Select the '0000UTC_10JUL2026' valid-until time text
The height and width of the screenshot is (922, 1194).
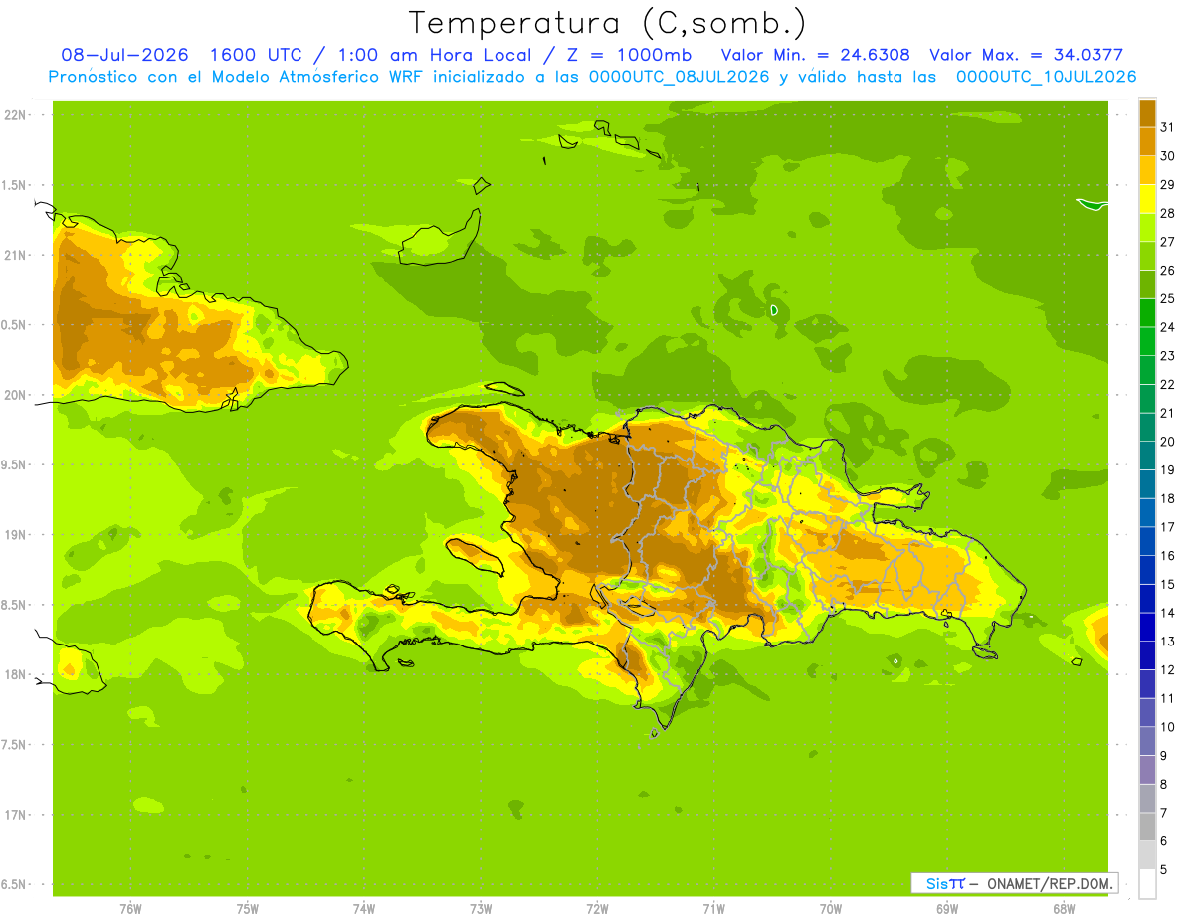pyautogui.click(x=1046, y=77)
